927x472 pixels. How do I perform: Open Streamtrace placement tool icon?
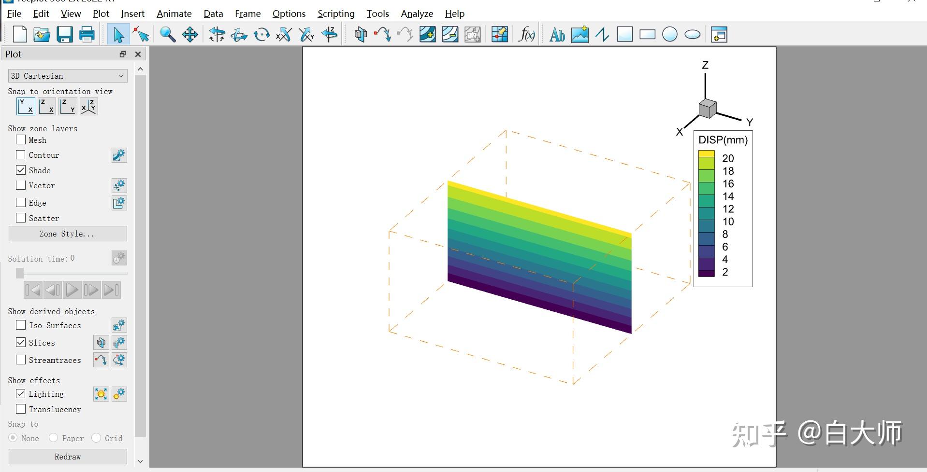[x=101, y=360]
